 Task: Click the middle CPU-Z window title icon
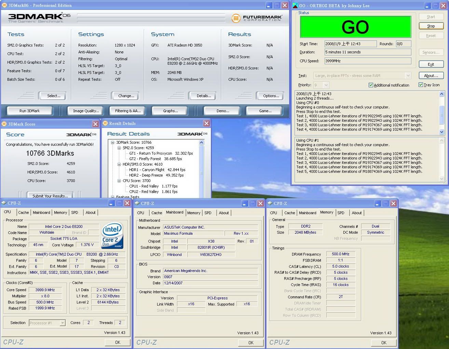tap(137, 203)
